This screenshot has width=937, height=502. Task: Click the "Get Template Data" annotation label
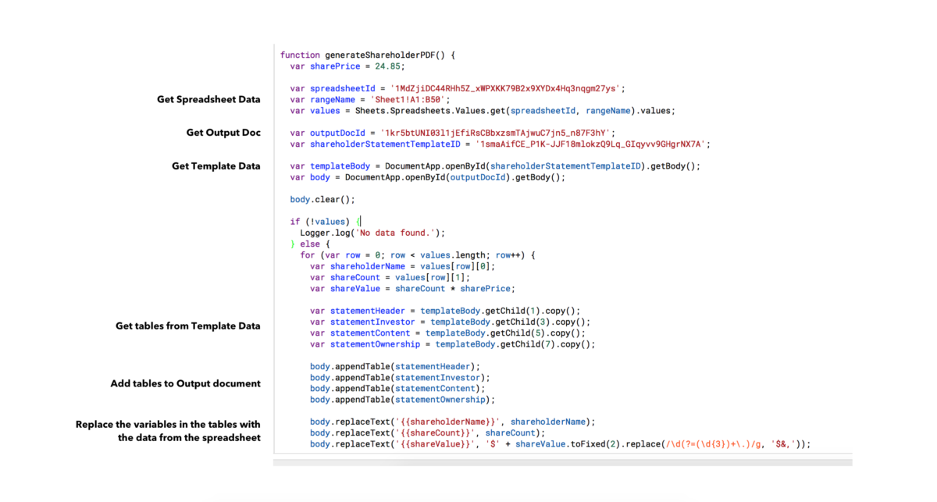coord(216,166)
